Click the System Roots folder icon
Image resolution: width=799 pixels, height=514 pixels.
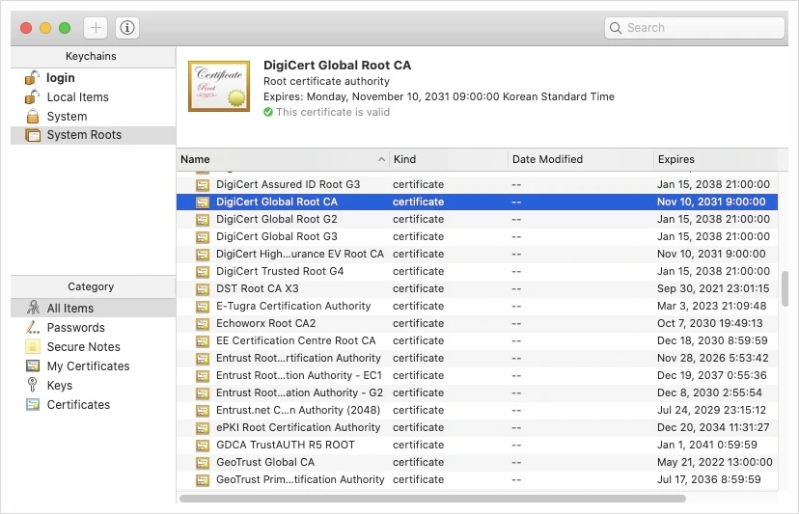coord(33,136)
